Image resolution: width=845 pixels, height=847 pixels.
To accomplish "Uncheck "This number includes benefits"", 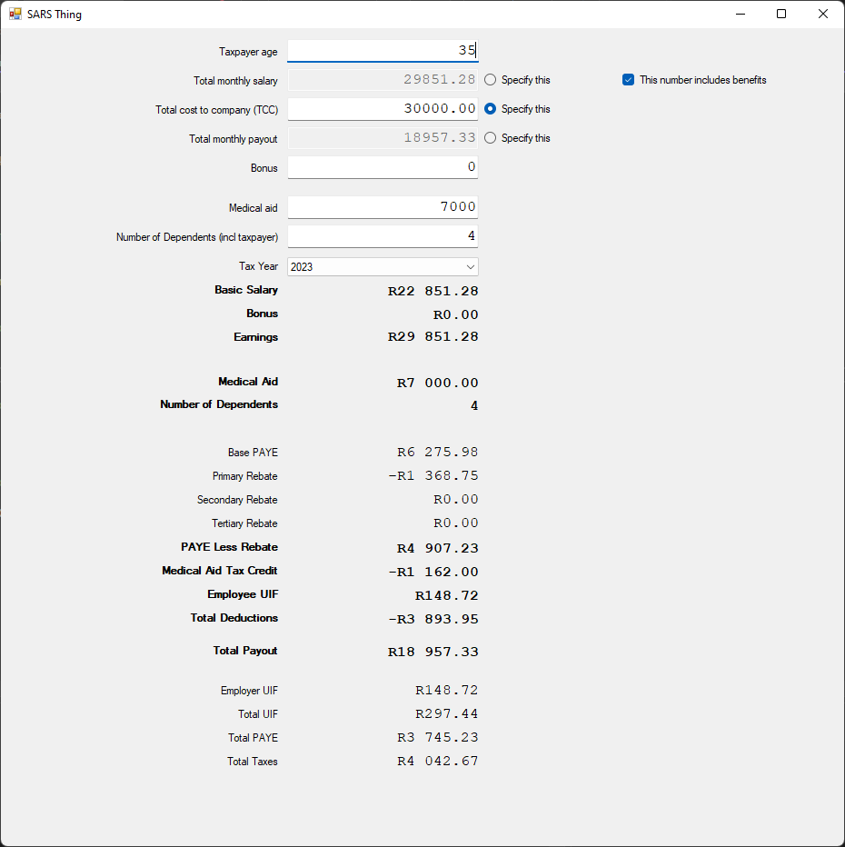I will pyautogui.click(x=628, y=79).
